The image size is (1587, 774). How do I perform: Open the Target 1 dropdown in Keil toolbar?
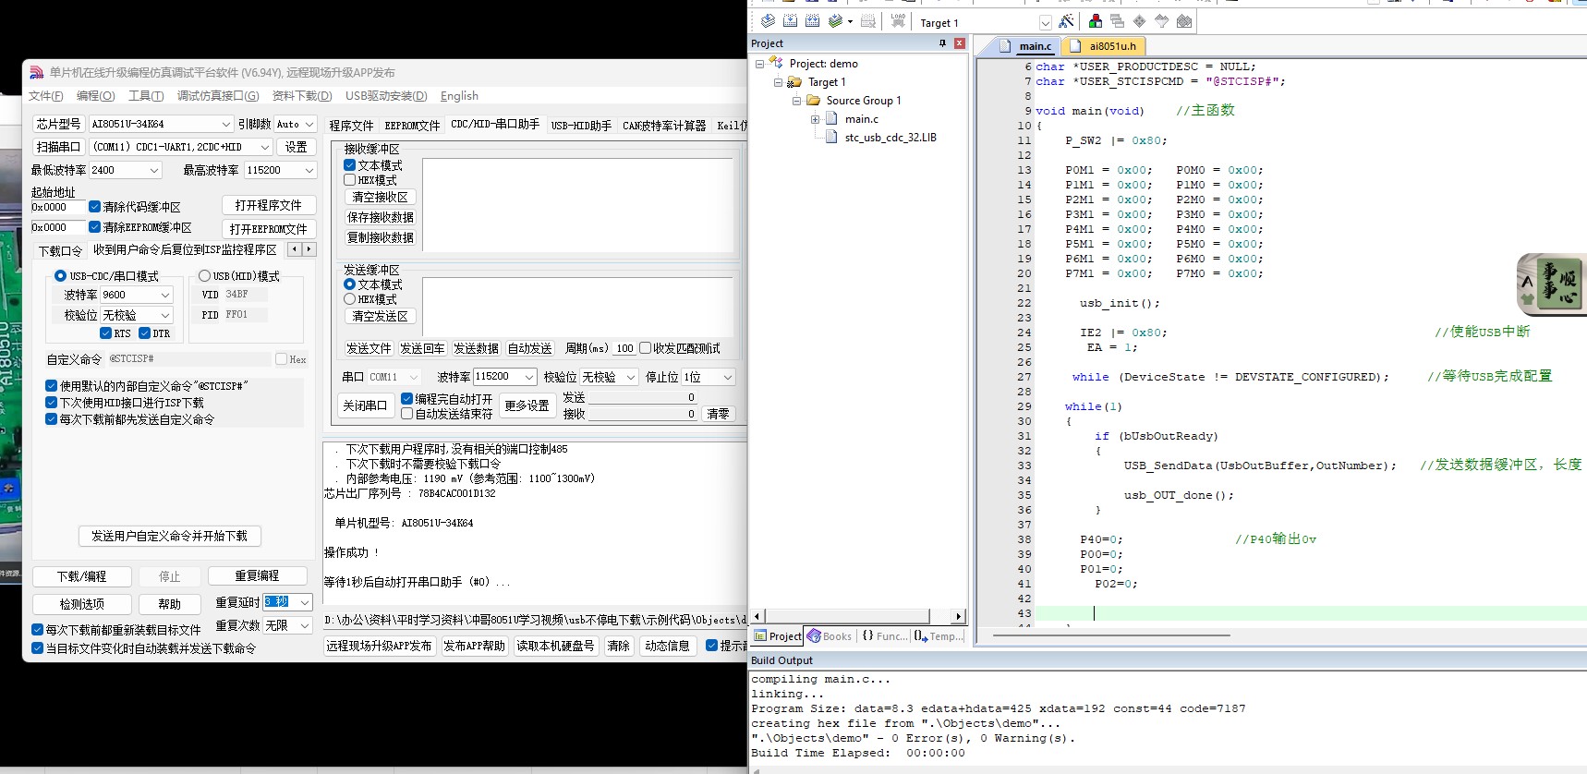tap(1045, 23)
